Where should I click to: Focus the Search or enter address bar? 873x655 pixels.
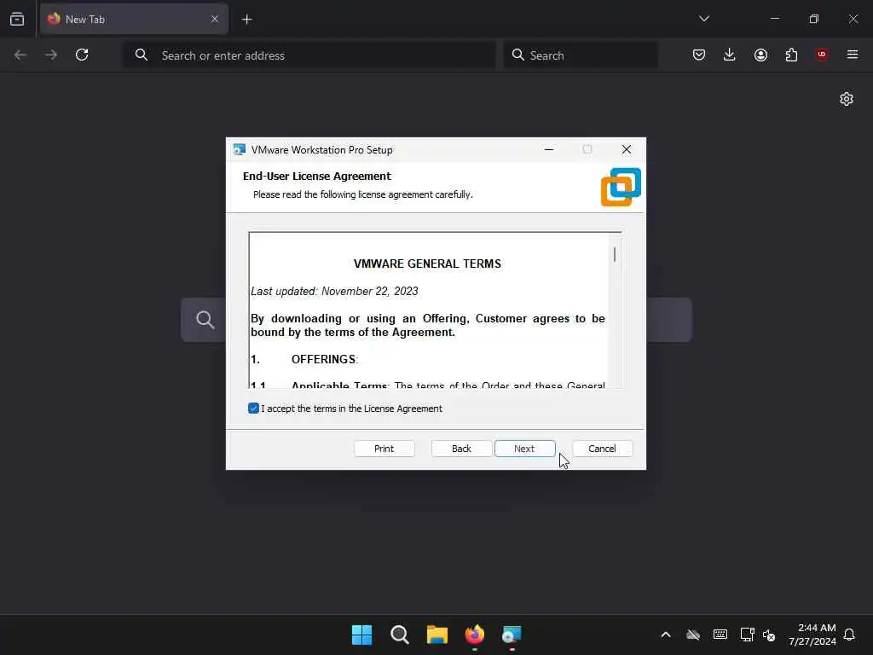click(309, 55)
